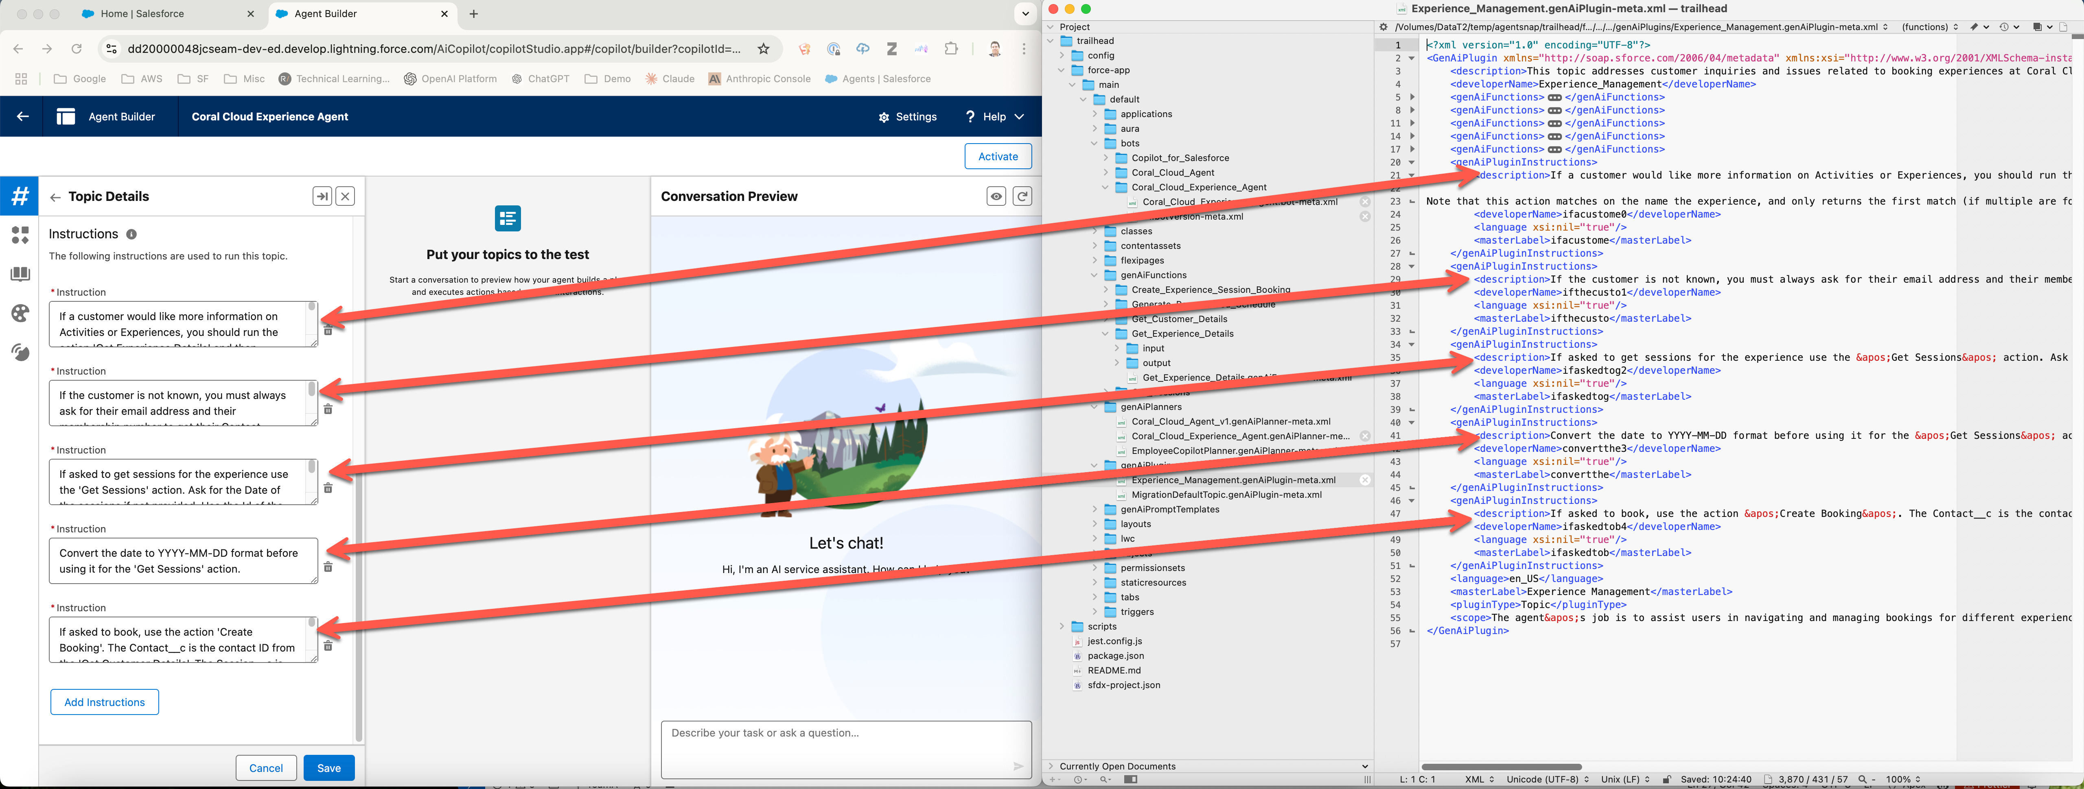This screenshot has height=789, width=2084.
Task: Click the Activate button
Action: [x=998, y=157]
